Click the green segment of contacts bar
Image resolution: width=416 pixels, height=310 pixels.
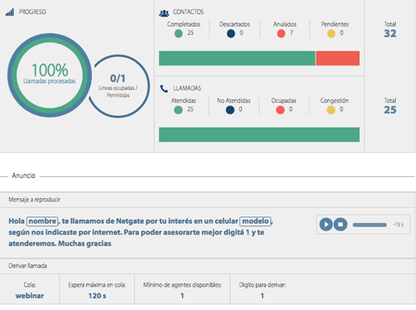click(237, 58)
